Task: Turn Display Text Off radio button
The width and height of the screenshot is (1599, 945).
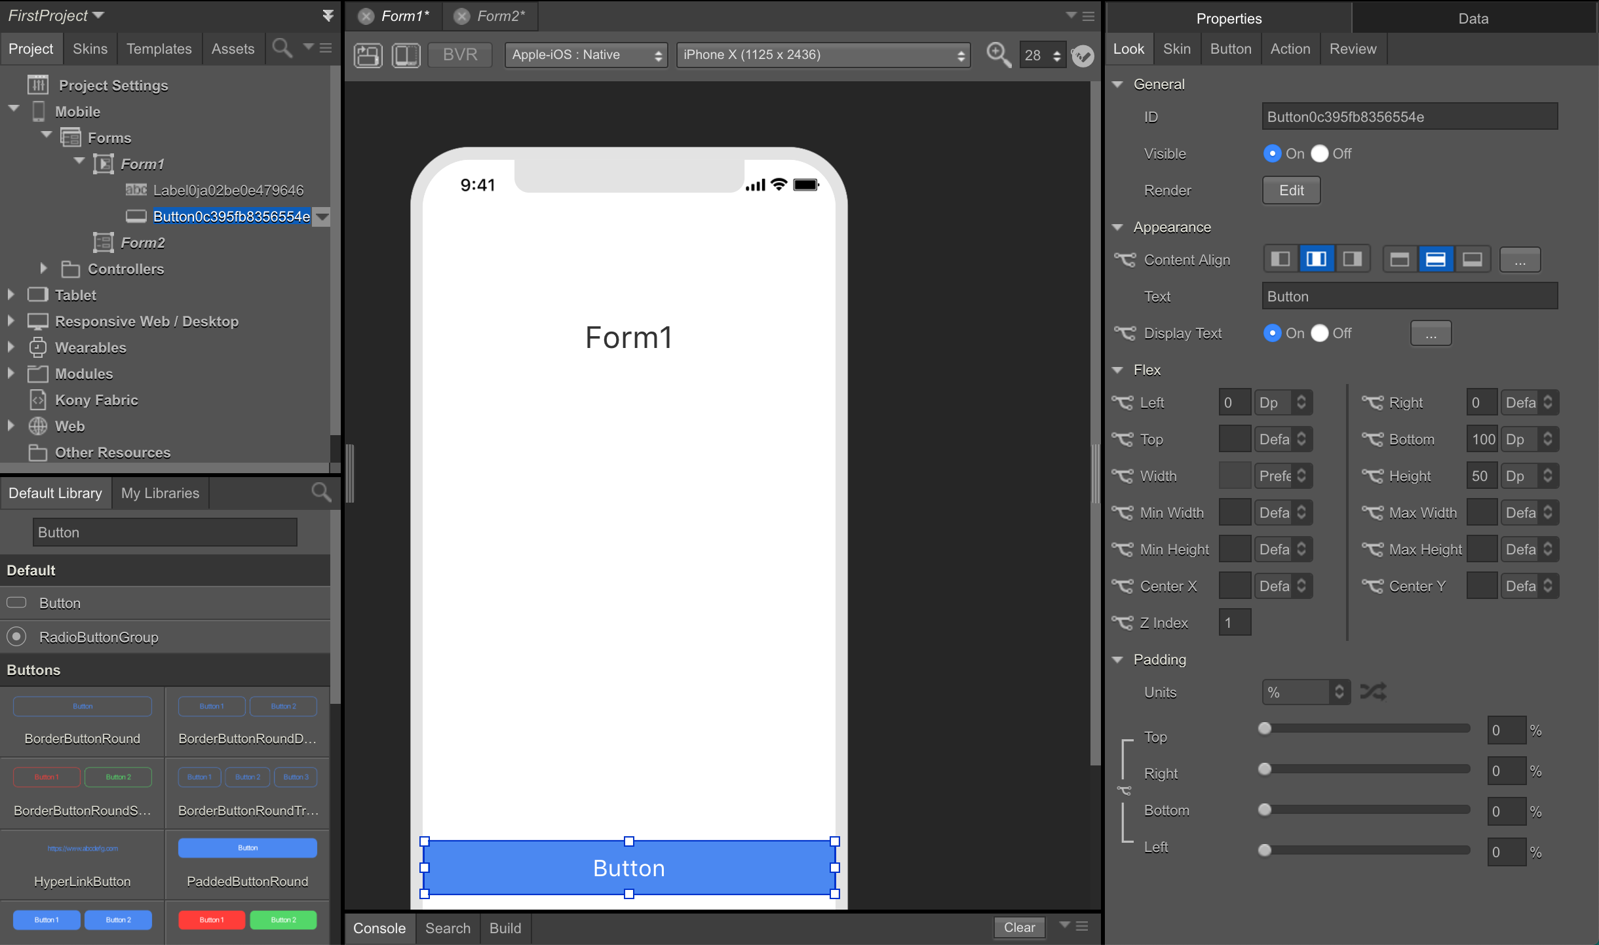Action: [x=1320, y=333]
